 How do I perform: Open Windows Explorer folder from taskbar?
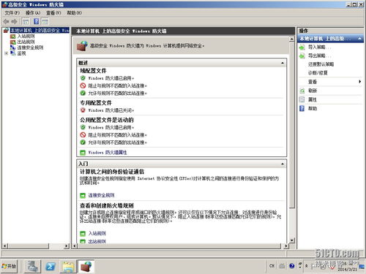69,266
